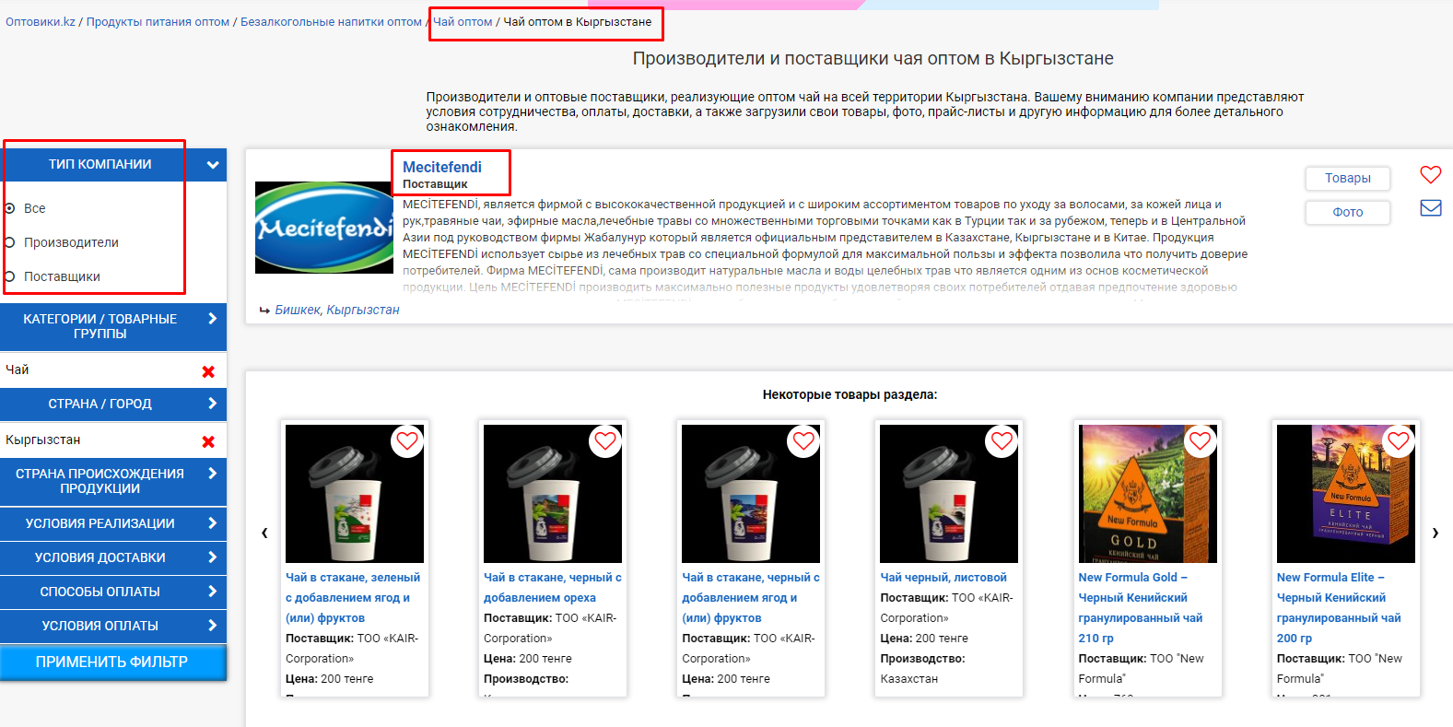Expand the Способы оплаты filter
The height and width of the screenshot is (727, 1453).
pos(113,592)
